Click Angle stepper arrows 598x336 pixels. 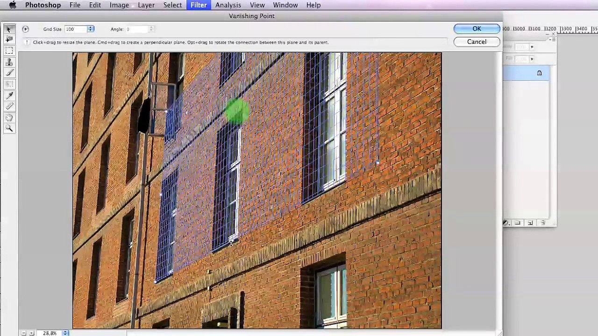150,29
